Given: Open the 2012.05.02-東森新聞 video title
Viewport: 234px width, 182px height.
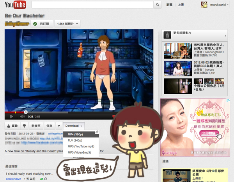Looking at the screenshot, I should point(209,64).
